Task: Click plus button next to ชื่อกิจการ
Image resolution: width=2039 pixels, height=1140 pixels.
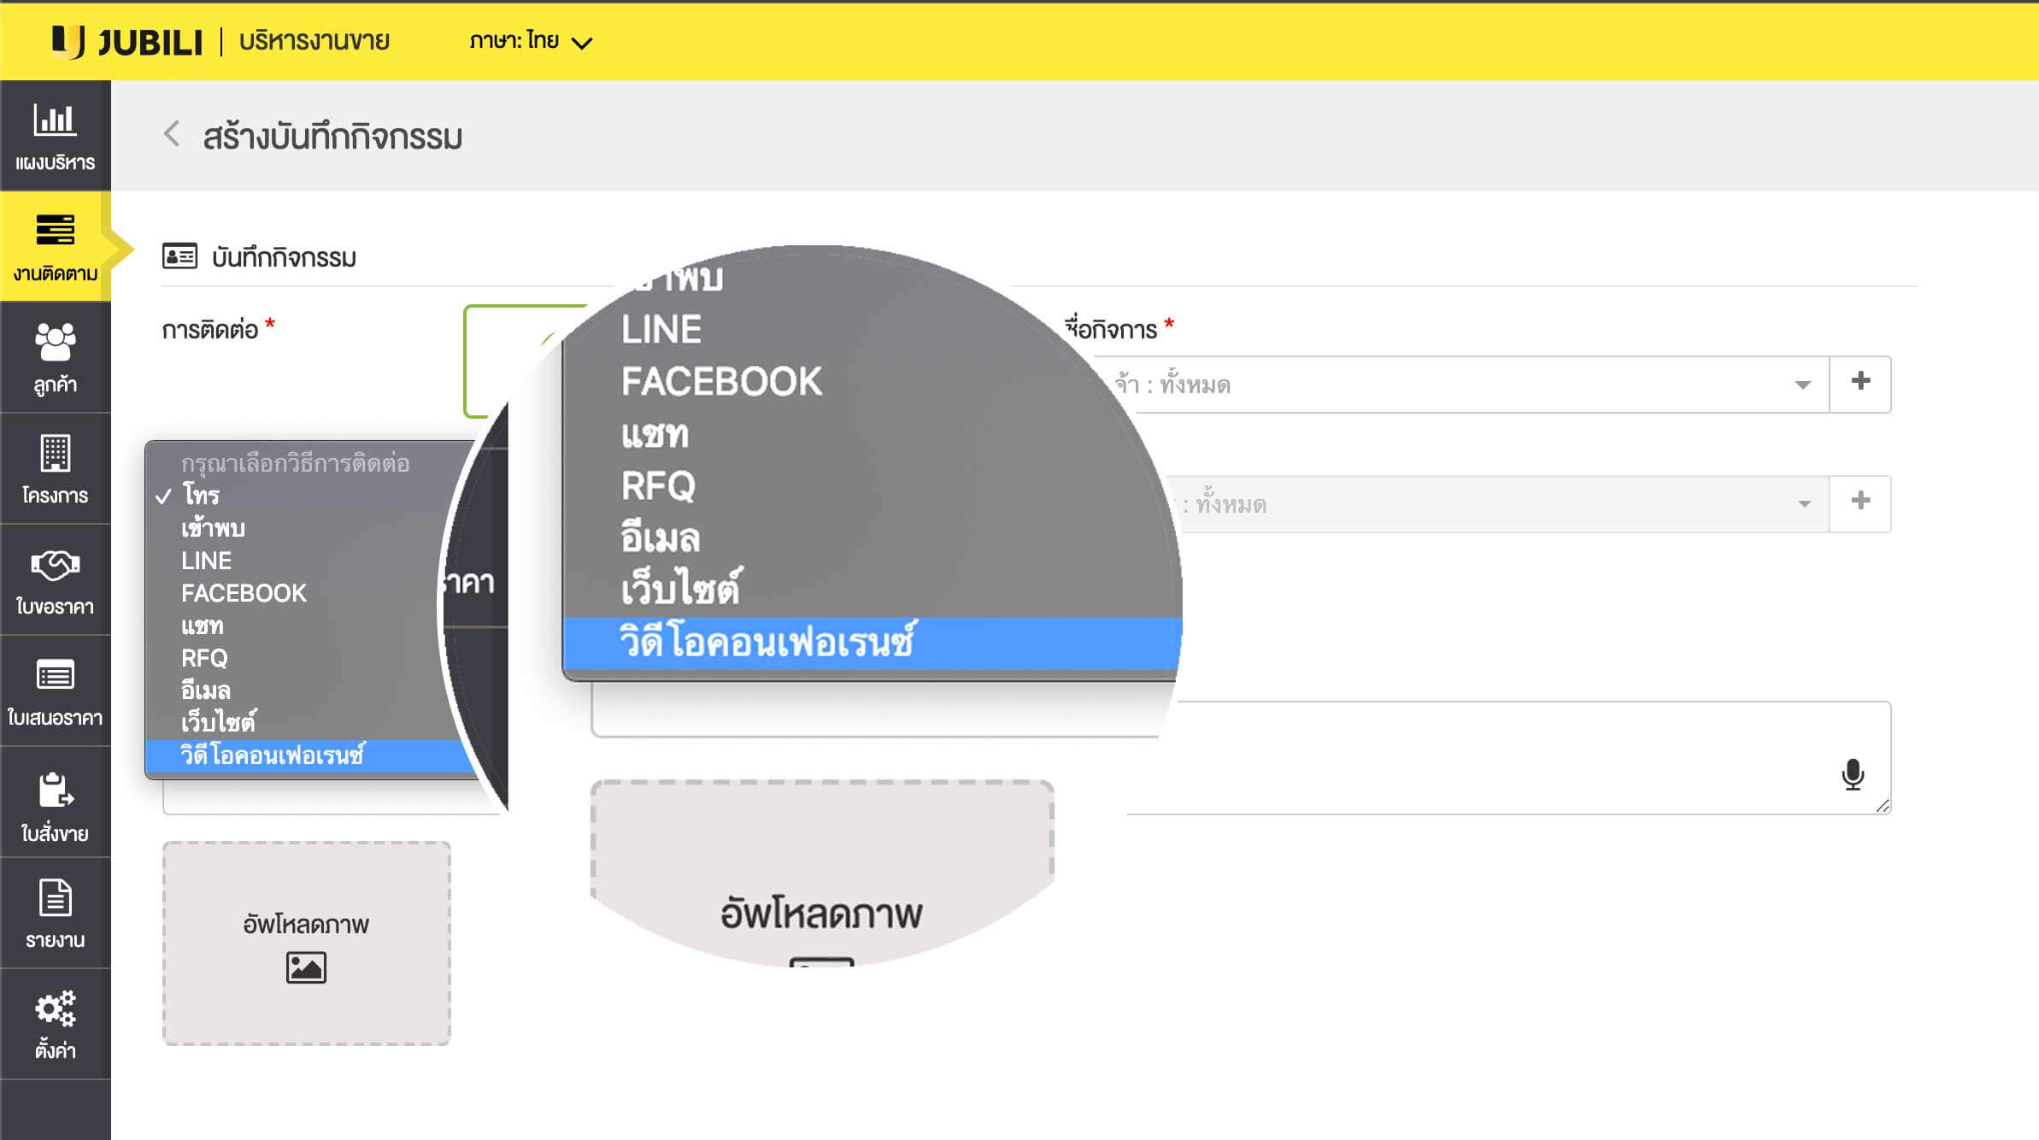Action: [x=1860, y=382]
